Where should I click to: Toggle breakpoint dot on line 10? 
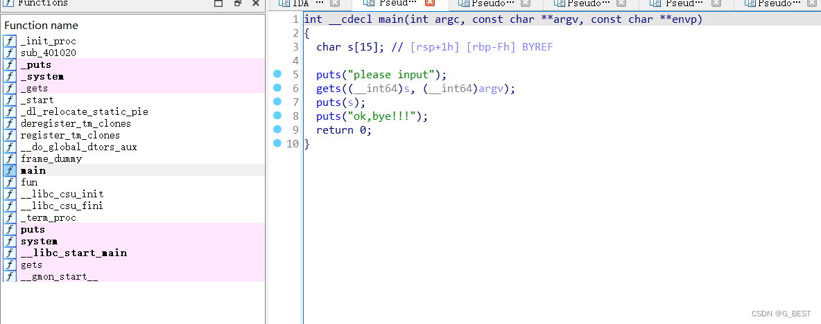pyautogui.click(x=277, y=143)
